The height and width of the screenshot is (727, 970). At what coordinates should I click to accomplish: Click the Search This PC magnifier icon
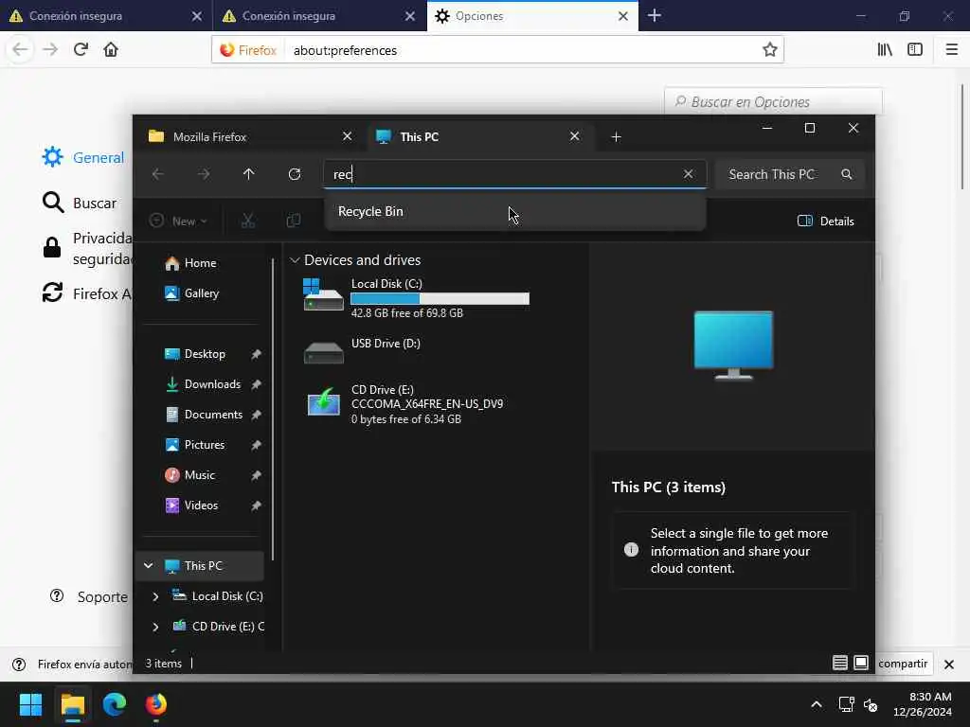[846, 174]
